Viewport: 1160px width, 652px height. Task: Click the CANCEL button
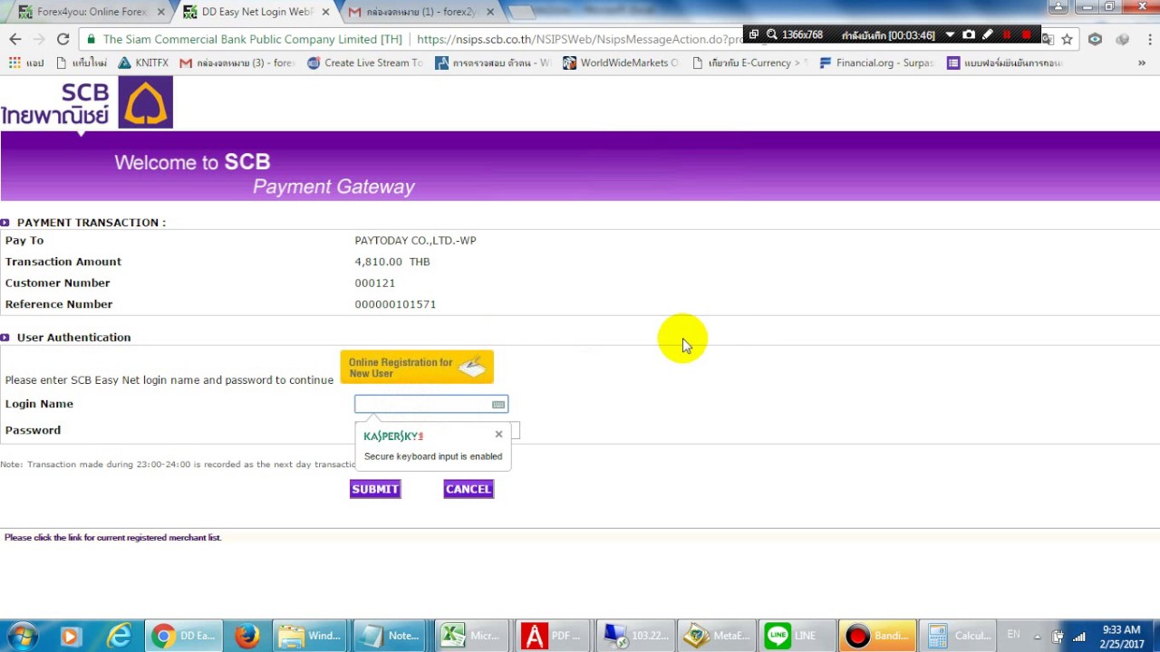click(469, 489)
